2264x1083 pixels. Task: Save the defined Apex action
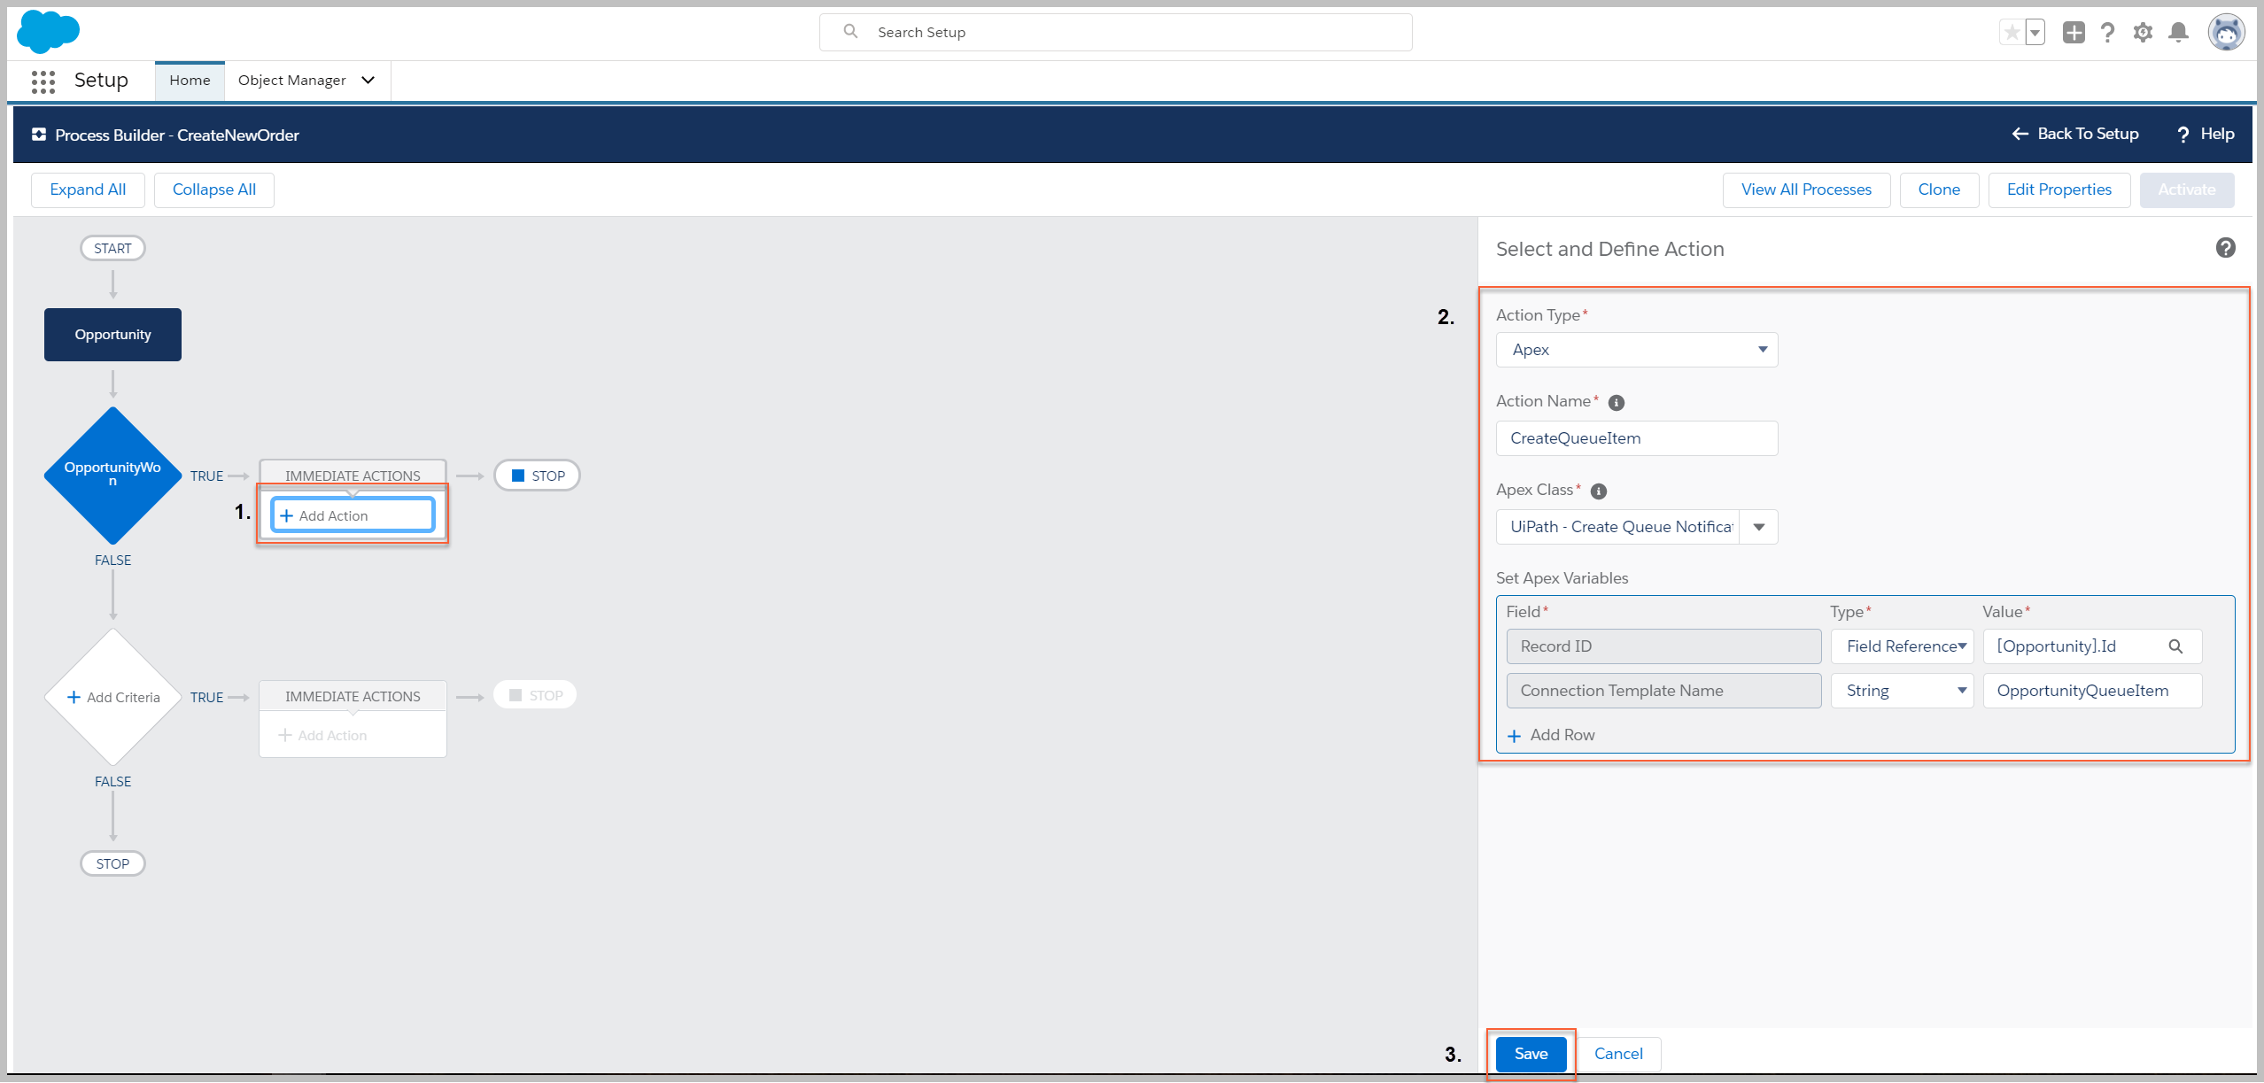pos(1529,1053)
